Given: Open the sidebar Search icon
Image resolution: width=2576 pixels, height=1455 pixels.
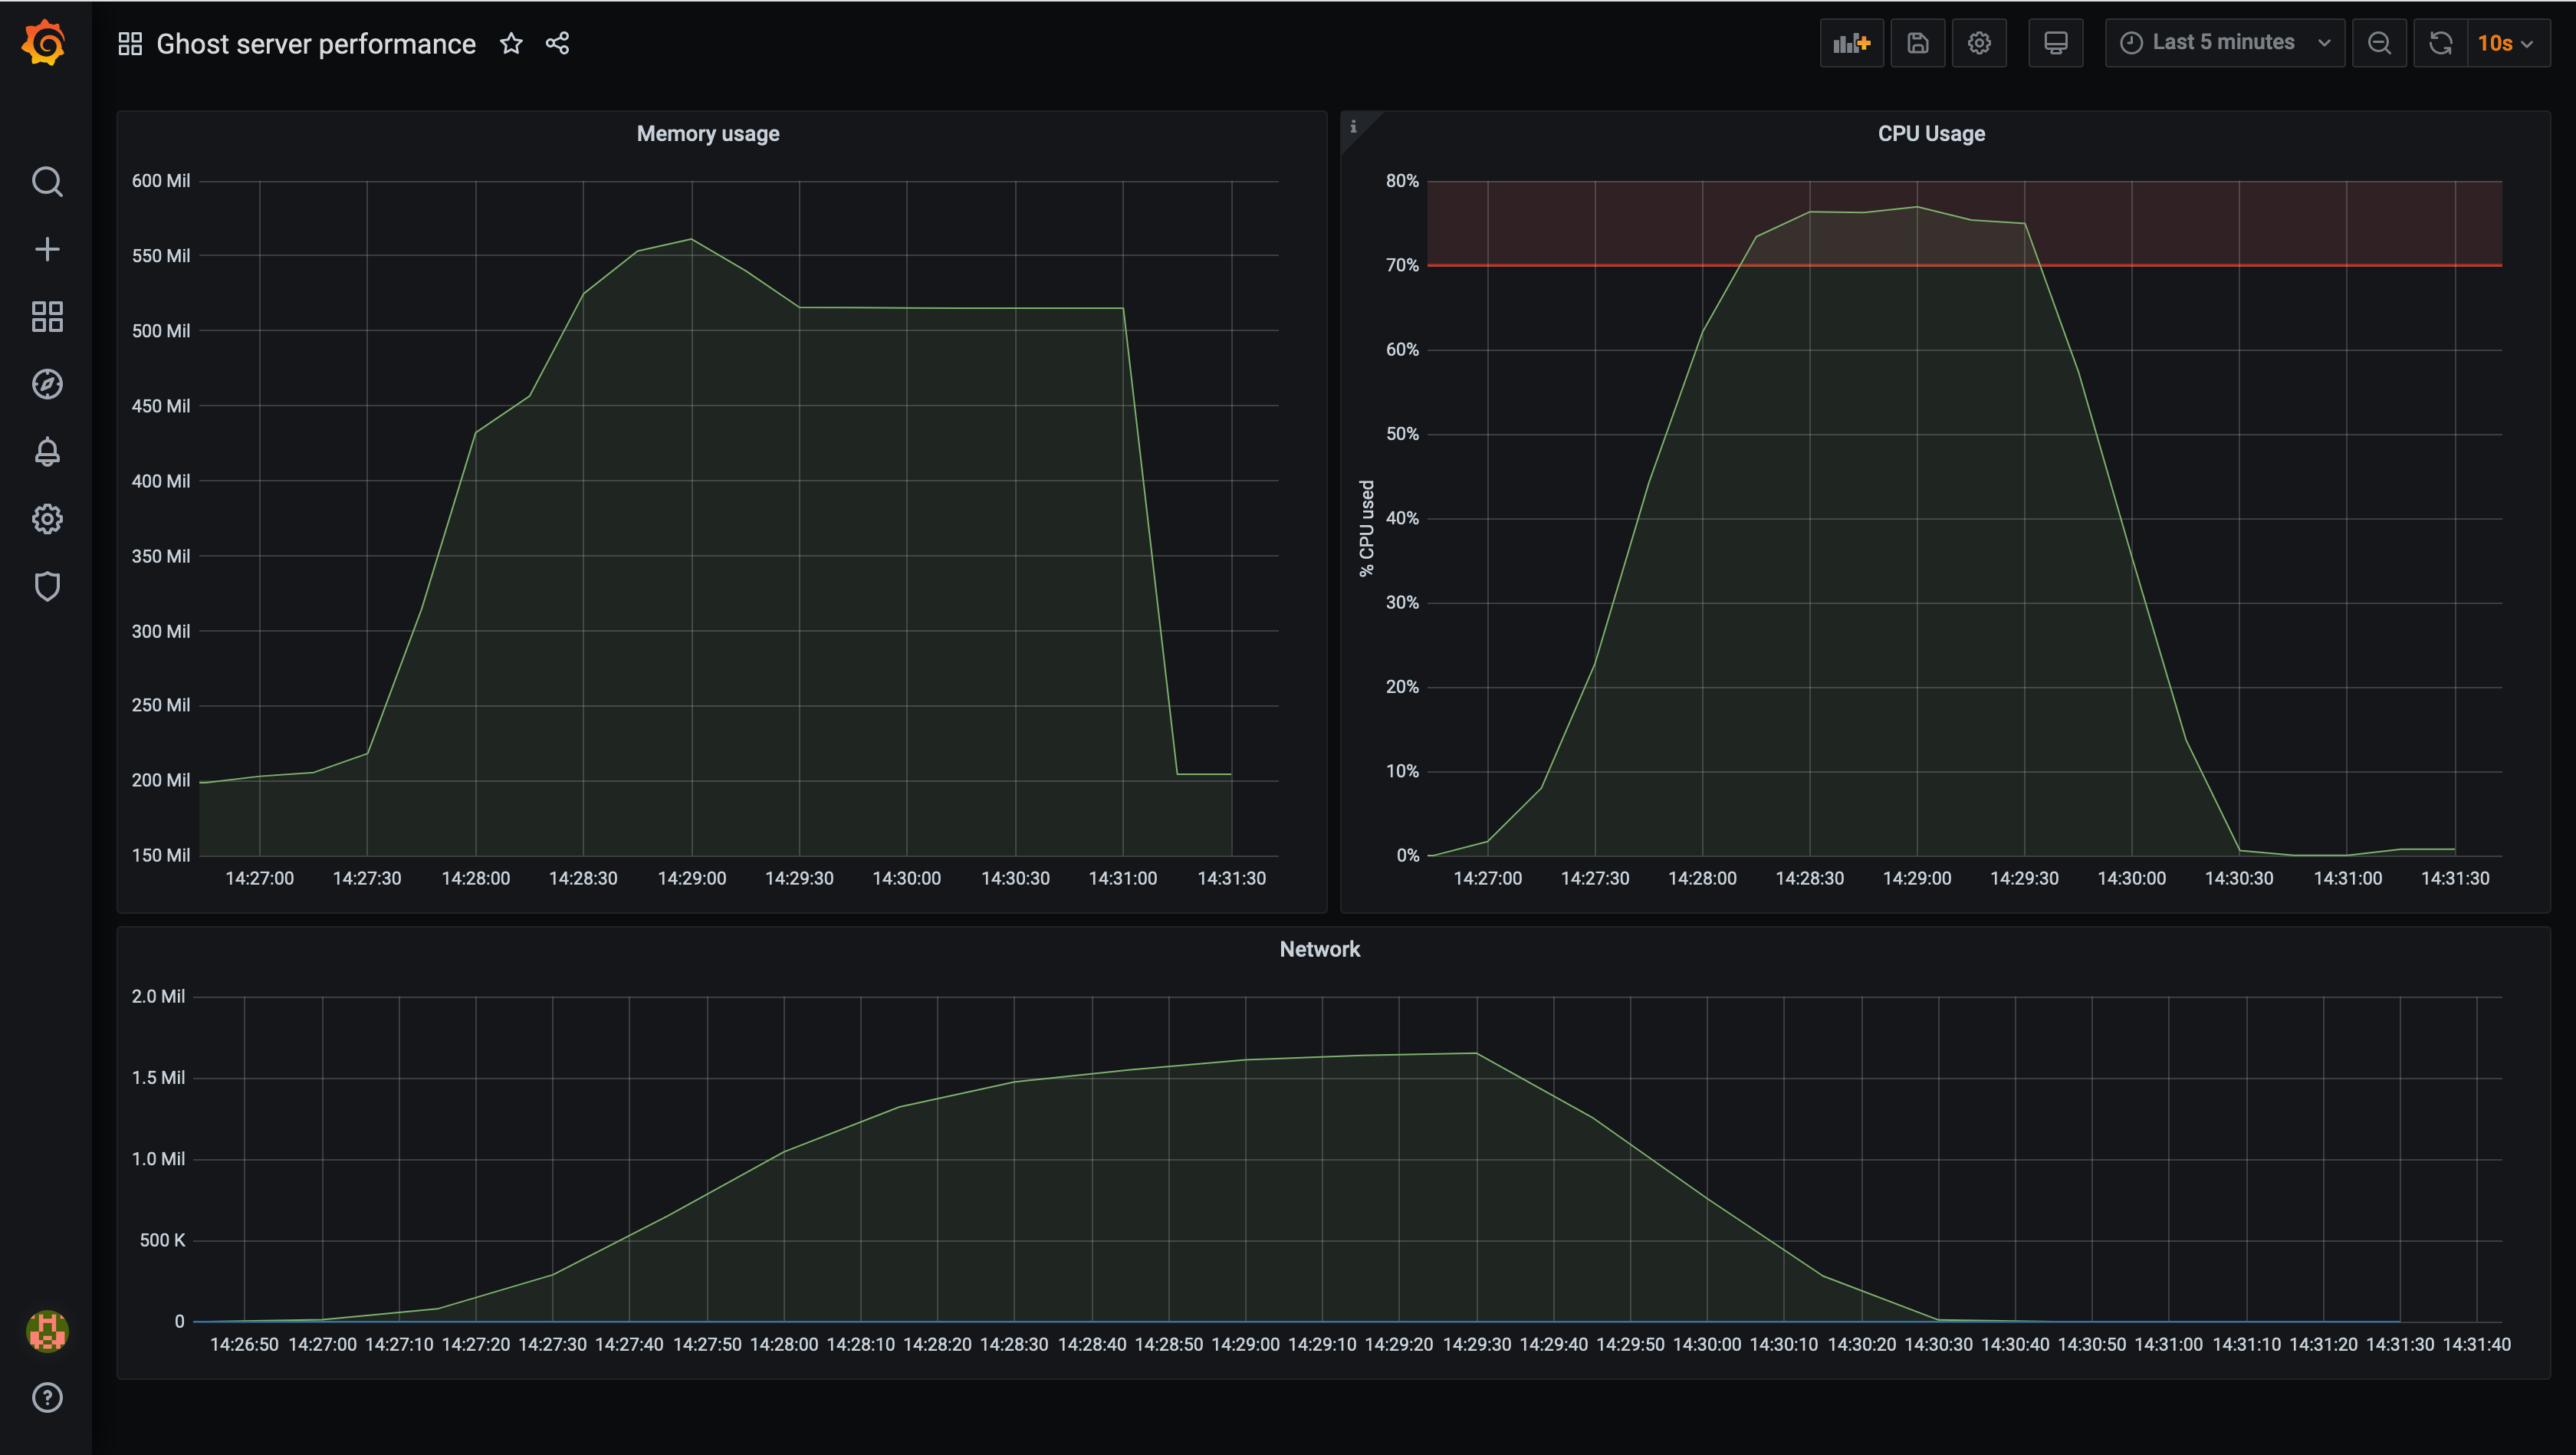Looking at the screenshot, I should tap(47, 182).
